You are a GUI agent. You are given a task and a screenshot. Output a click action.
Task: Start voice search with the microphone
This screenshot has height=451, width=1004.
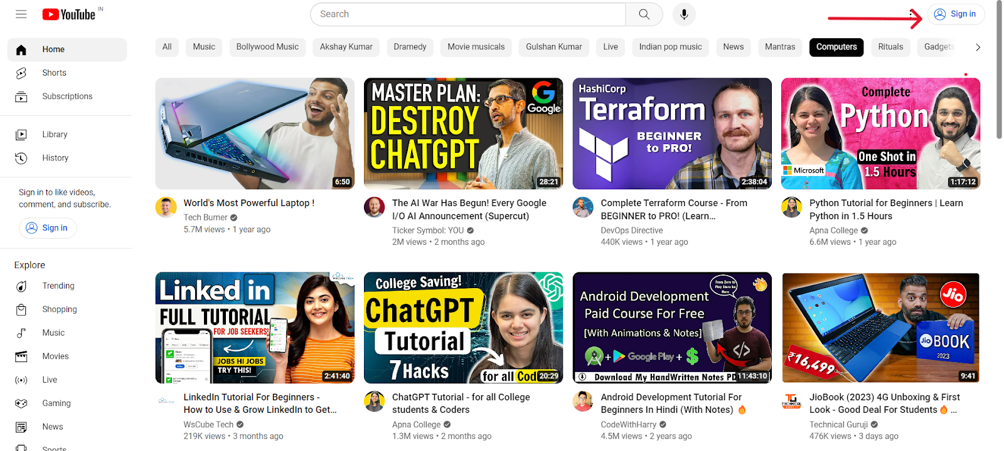[x=684, y=14]
